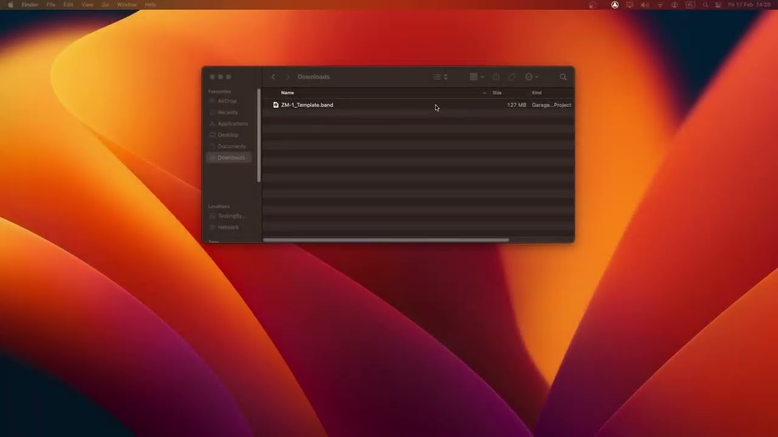Open the Finder menu
Viewport: 778px width, 437px height.
pyautogui.click(x=30, y=5)
